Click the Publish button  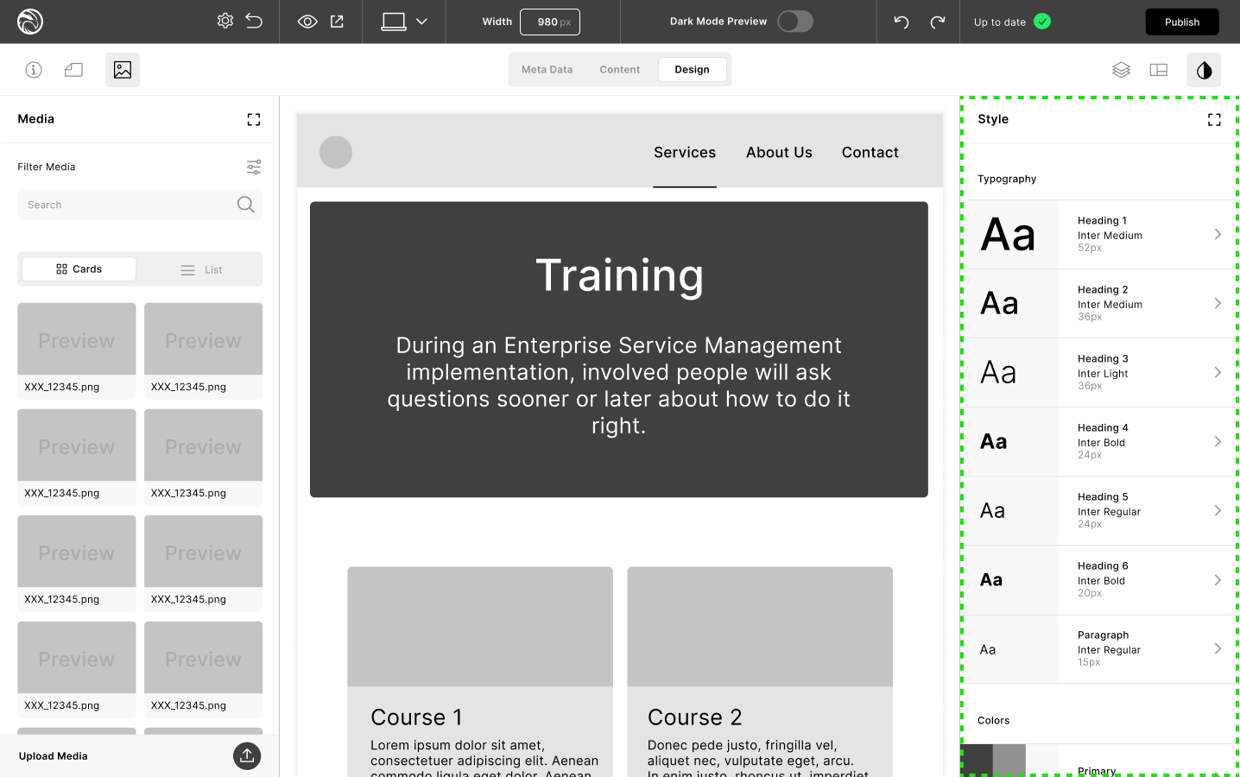pyautogui.click(x=1181, y=22)
